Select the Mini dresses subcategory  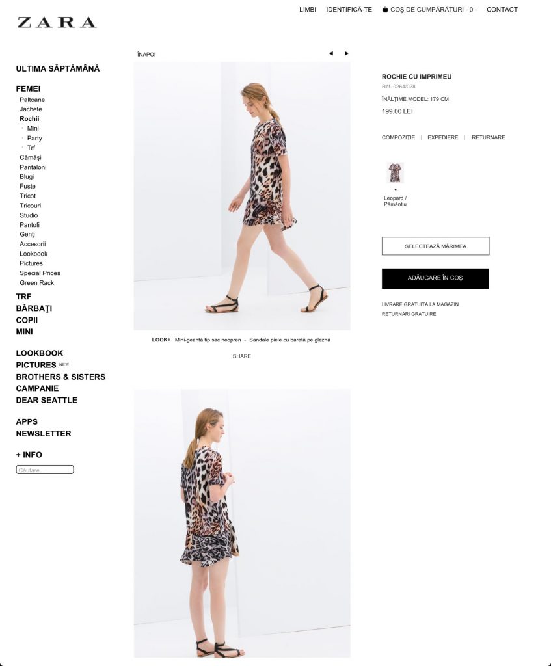(x=33, y=128)
